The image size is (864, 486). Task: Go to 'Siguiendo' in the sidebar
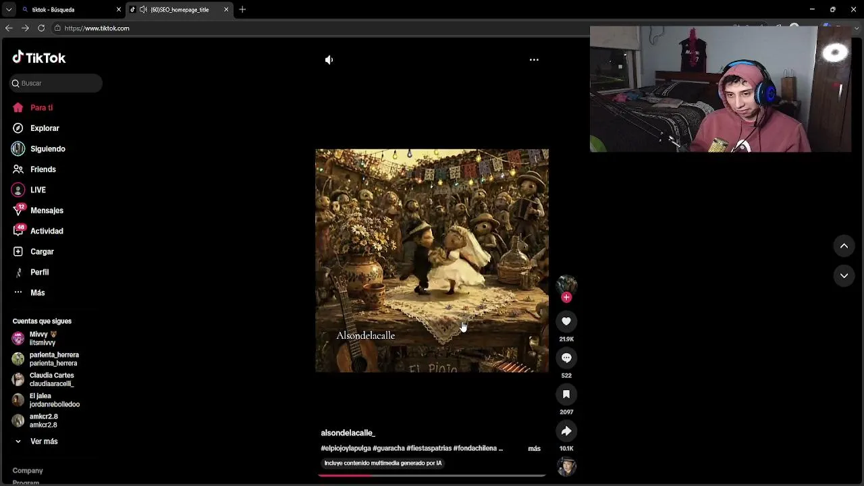tap(47, 149)
